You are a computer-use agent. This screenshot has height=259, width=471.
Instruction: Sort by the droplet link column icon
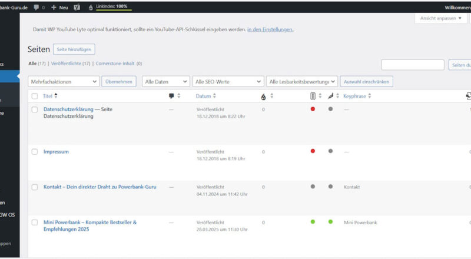click(x=263, y=97)
